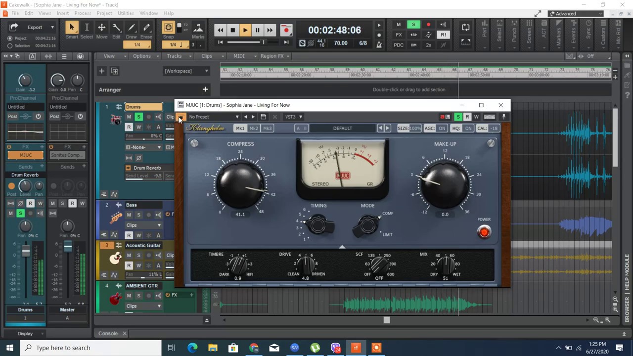Click the transport Record button
The height and width of the screenshot is (356, 633).
coord(286,30)
